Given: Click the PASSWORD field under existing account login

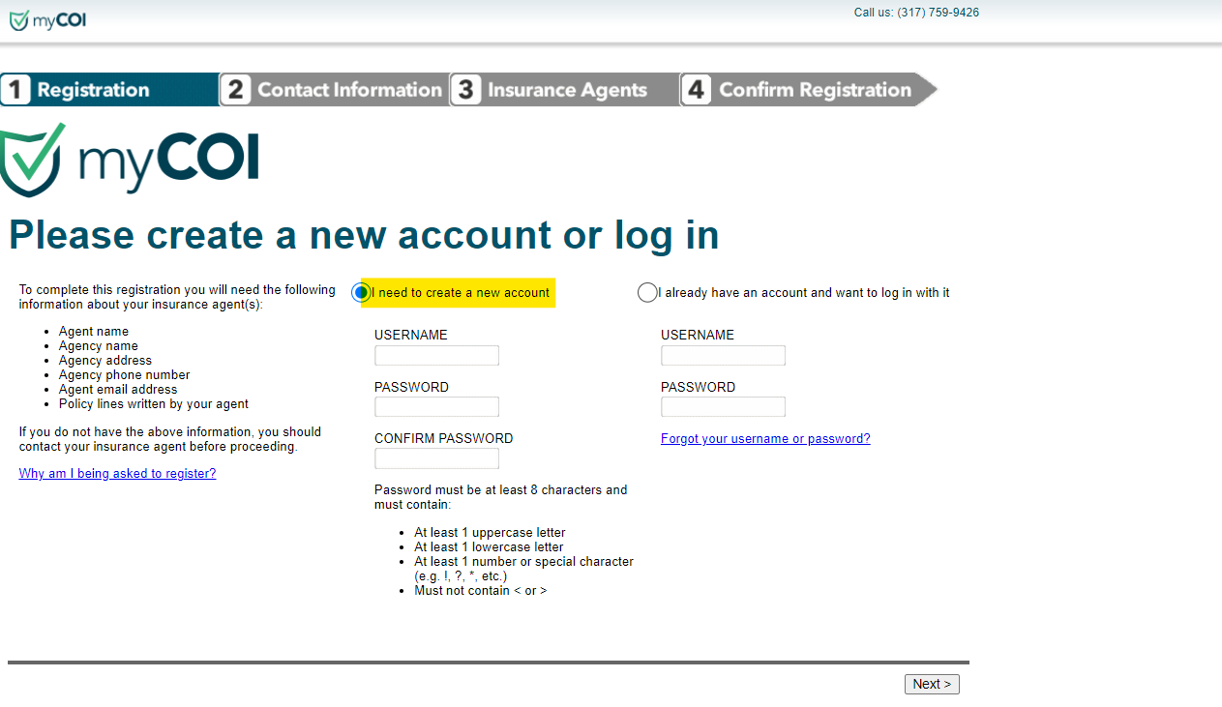Looking at the screenshot, I should point(722,406).
